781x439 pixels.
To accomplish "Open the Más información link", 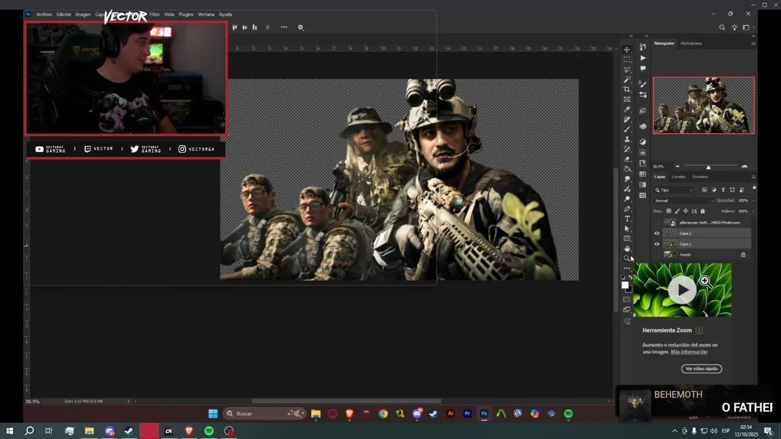I will tap(689, 352).
